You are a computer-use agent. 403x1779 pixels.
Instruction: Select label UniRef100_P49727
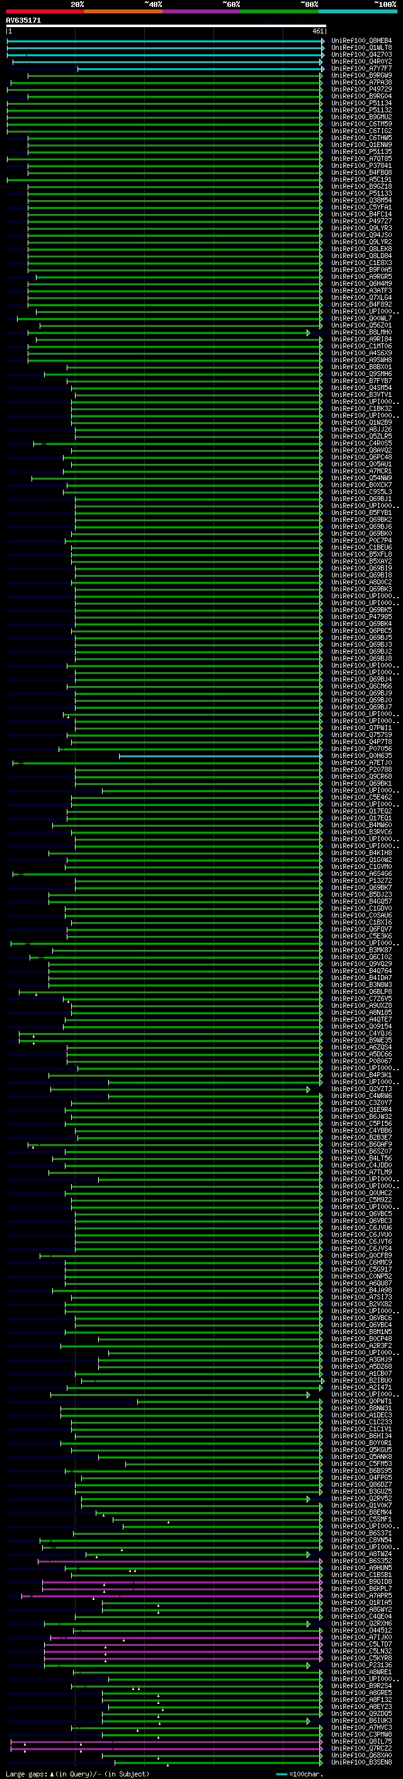click(361, 221)
